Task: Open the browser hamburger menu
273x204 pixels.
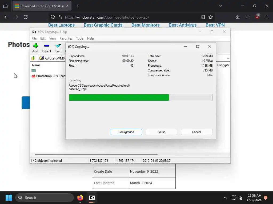Action: [x=267, y=17]
